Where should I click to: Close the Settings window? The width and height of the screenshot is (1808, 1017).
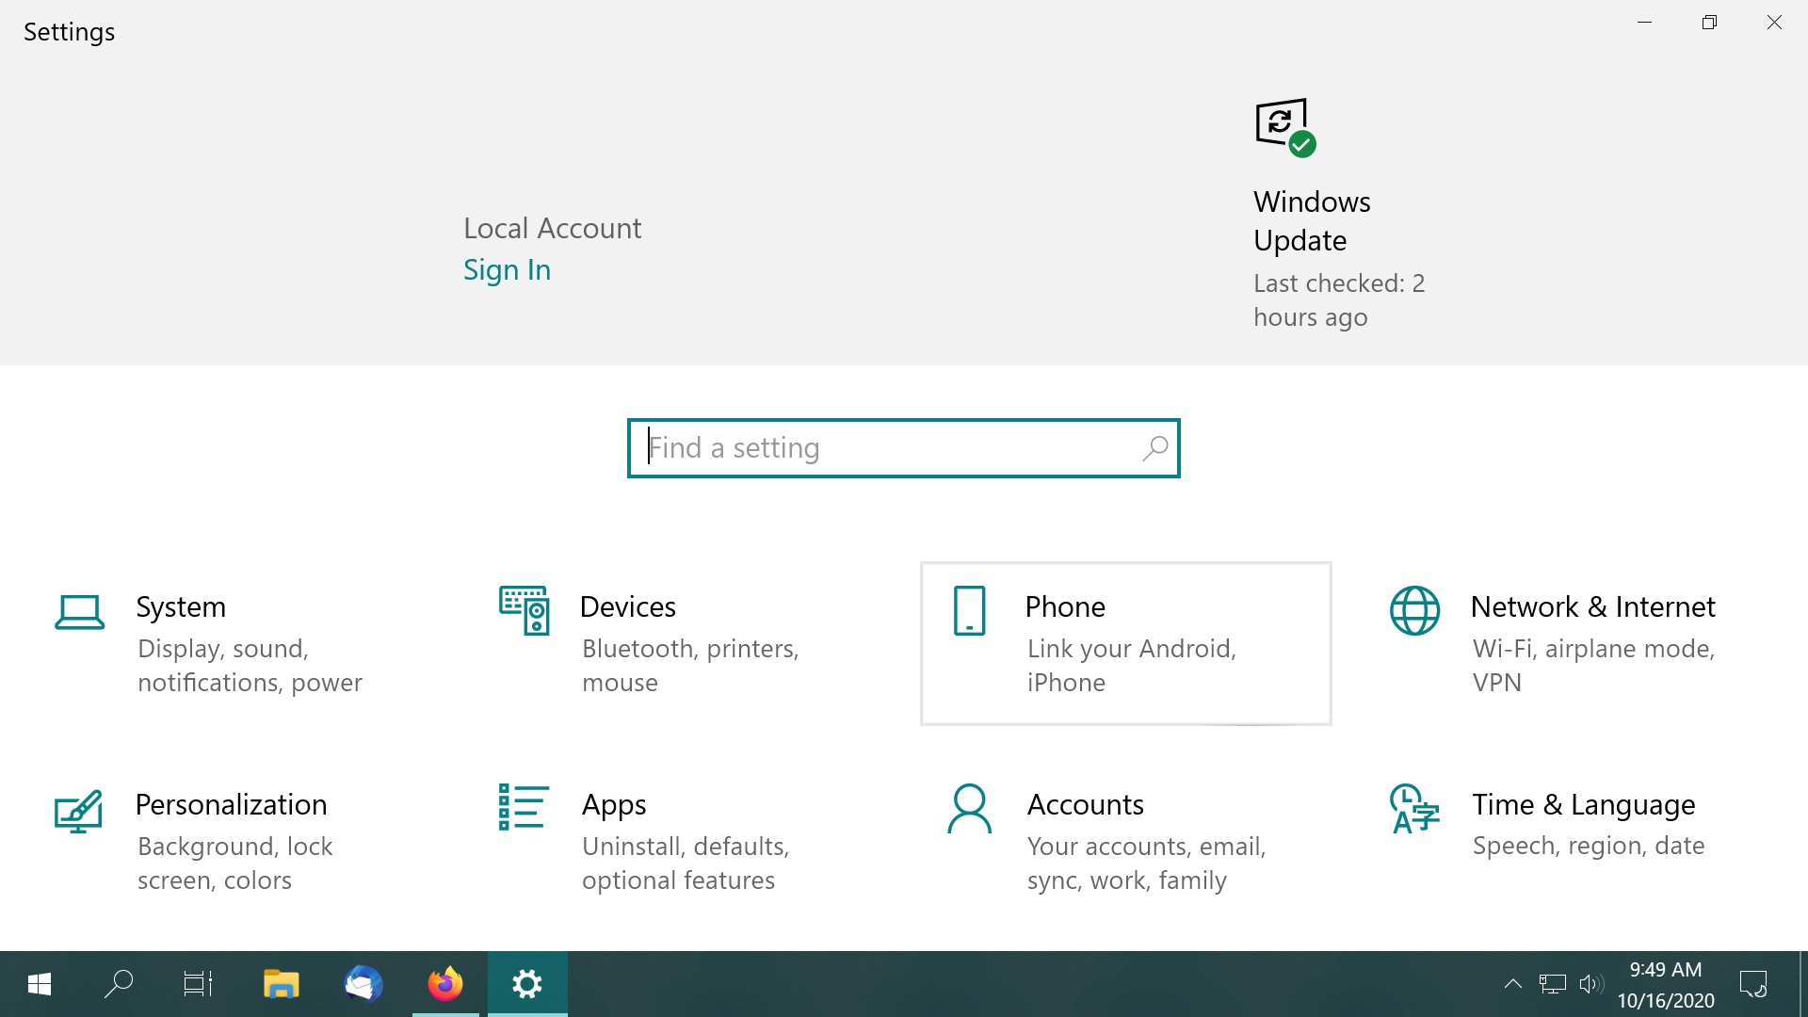1774,23
